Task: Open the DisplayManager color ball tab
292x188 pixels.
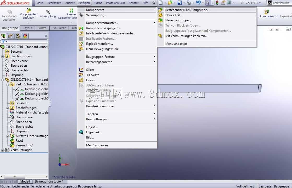Action: click(x=25, y=36)
